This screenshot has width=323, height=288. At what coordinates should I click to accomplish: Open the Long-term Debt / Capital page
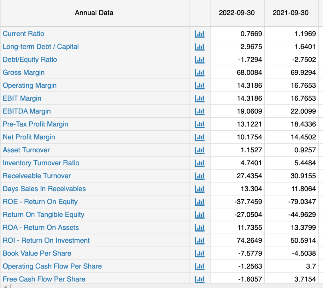(40, 46)
